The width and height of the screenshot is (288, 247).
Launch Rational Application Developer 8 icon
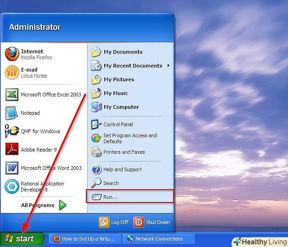click(x=12, y=186)
